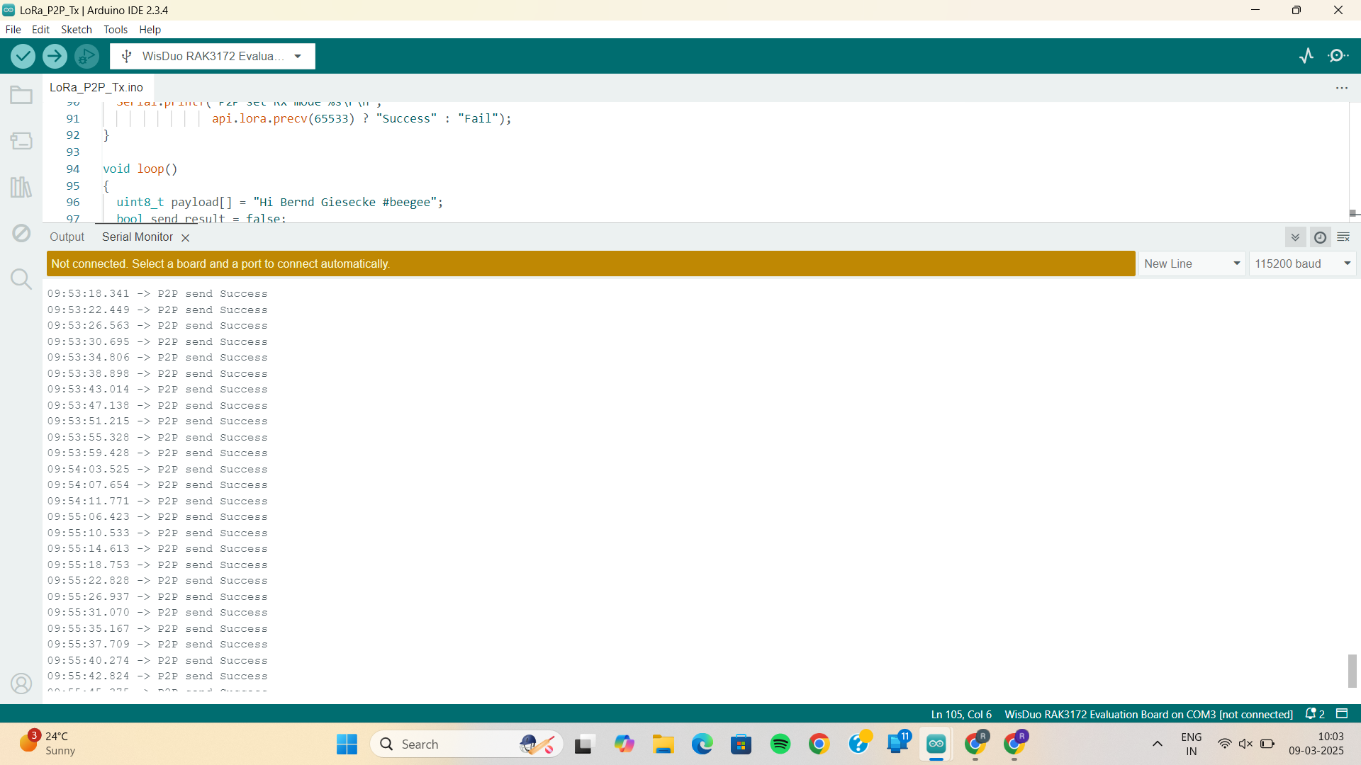Start debugging with the debug icon

pyautogui.click(x=86, y=56)
